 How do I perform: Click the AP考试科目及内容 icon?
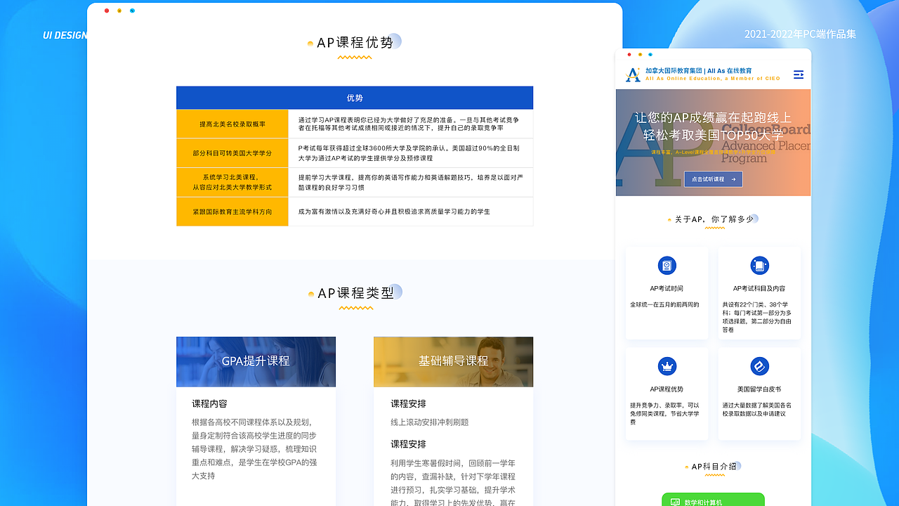point(759,266)
